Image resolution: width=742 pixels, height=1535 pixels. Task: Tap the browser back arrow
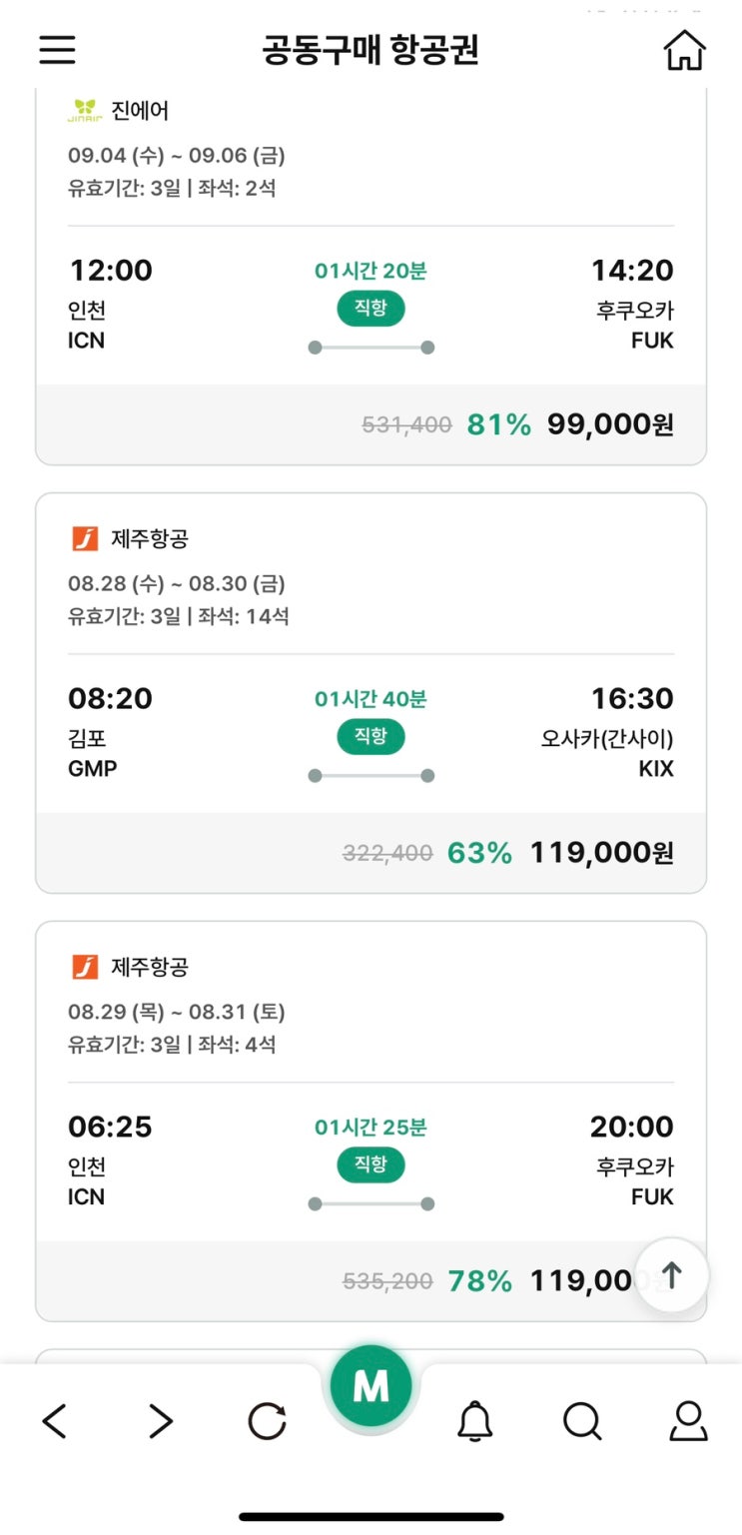click(55, 1420)
